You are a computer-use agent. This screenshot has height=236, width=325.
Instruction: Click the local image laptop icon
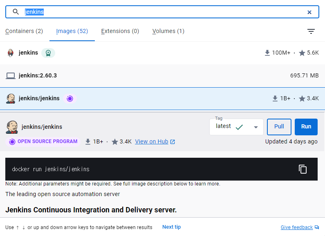10,76
